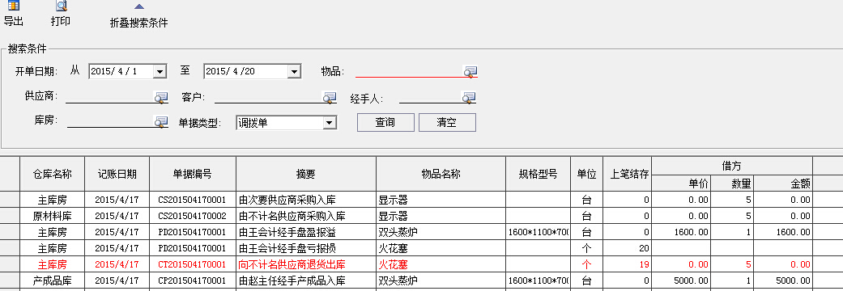Click the 摘要 column header
This screenshot has width=843, height=291.
coord(306,174)
